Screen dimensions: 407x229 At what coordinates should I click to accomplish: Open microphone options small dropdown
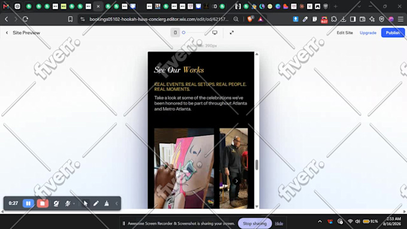click(x=74, y=204)
